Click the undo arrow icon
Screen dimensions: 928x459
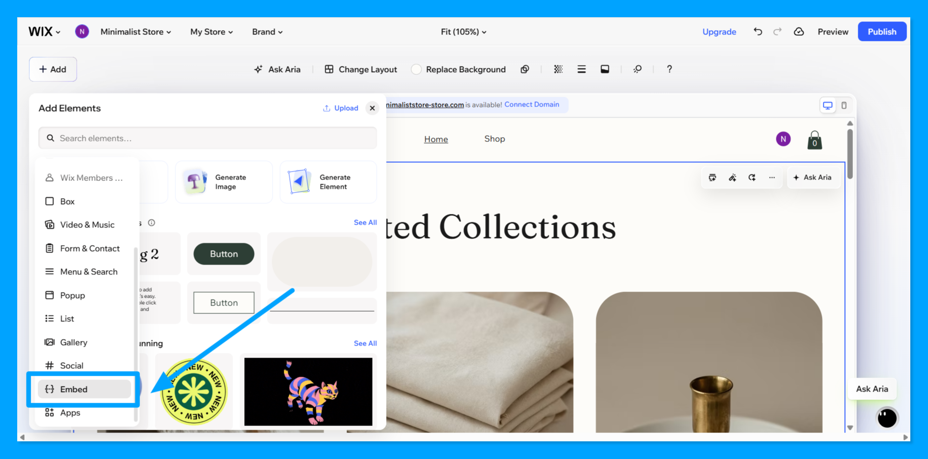point(758,32)
